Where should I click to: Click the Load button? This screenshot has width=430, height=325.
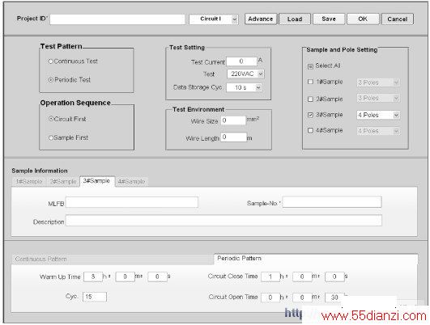[x=295, y=19]
